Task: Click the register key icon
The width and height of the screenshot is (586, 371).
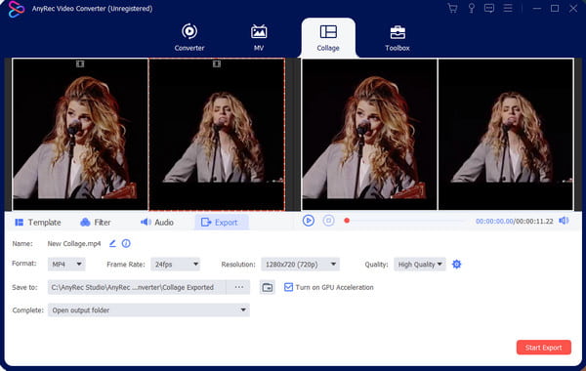Action: click(472, 8)
